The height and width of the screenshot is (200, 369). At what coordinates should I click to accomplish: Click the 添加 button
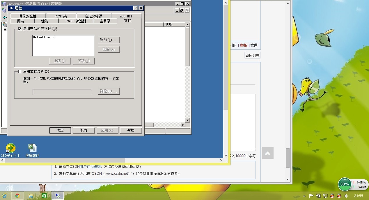tap(109, 40)
